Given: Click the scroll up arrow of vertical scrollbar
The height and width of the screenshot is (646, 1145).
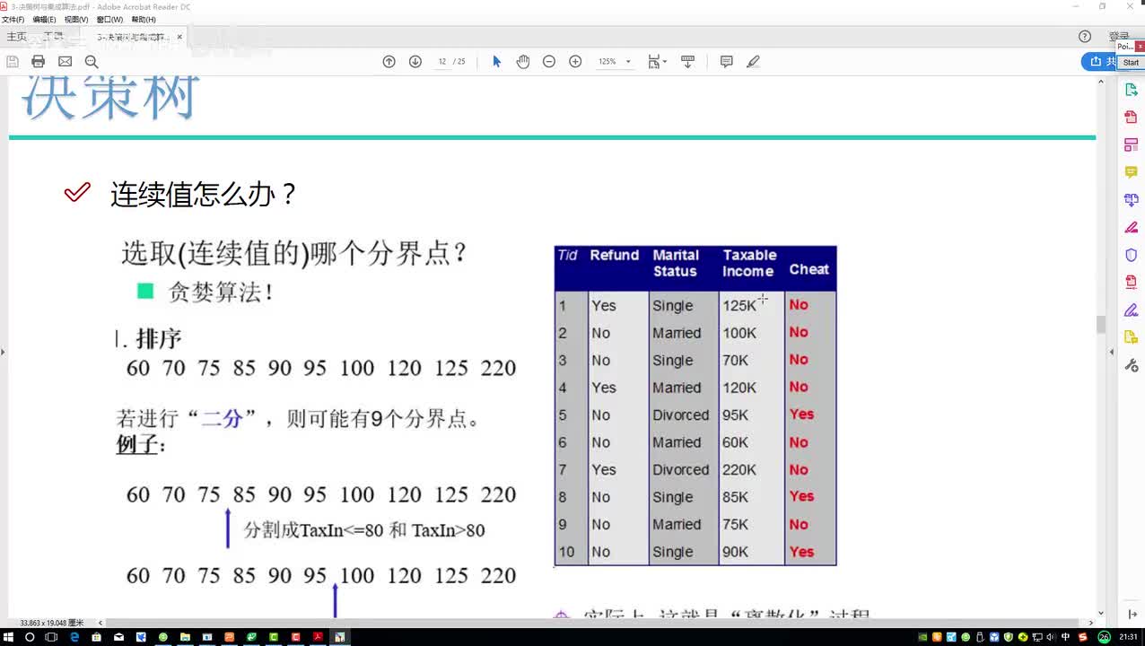Looking at the screenshot, I should (1101, 83).
